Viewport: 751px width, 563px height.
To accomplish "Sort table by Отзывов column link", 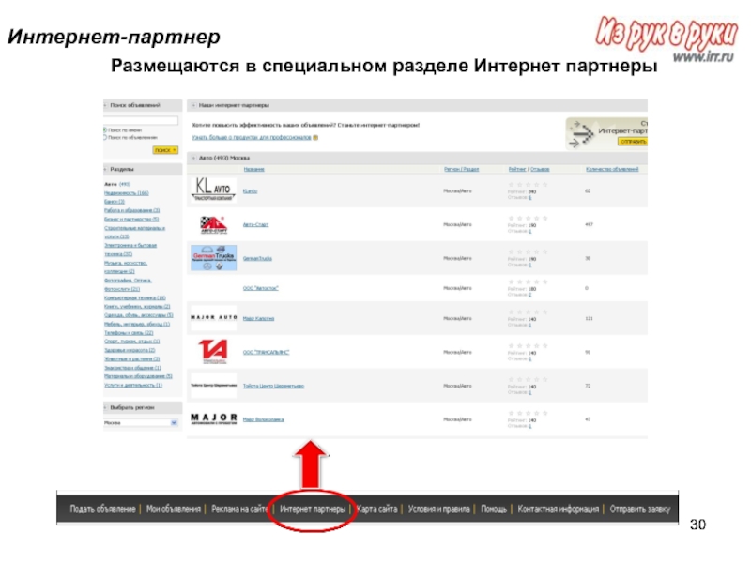I will pyautogui.click(x=540, y=170).
